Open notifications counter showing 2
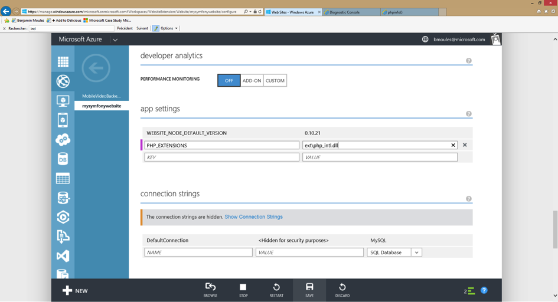This screenshot has height=302, width=558. 469,291
